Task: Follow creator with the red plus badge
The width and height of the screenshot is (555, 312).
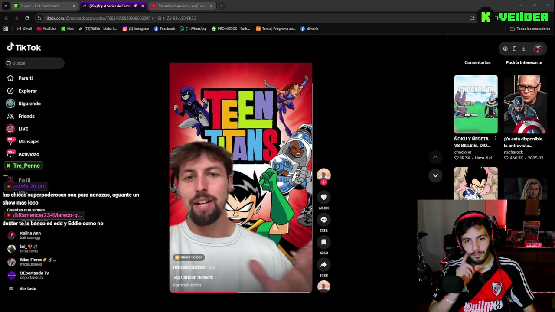Action: click(323, 182)
